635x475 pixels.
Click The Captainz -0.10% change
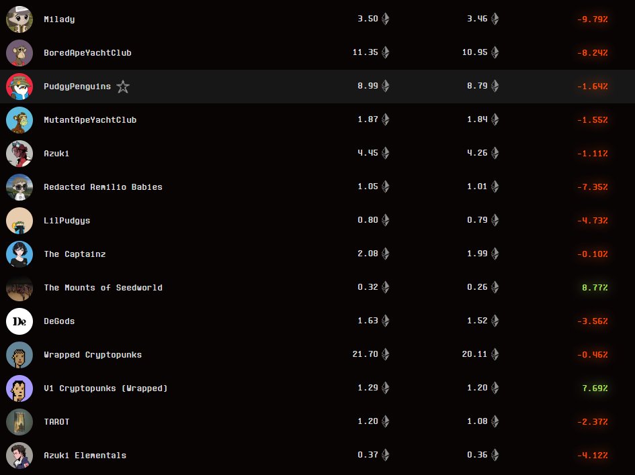[x=593, y=254]
